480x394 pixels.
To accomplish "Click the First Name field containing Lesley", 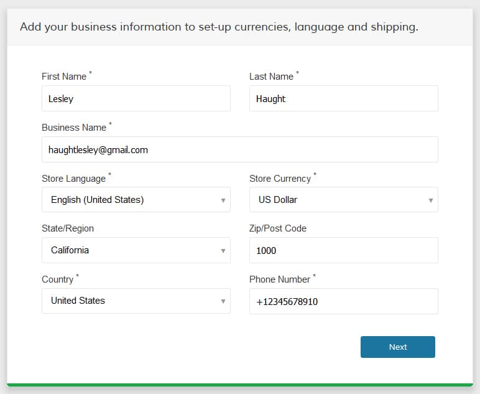I will click(x=136, y=98).
